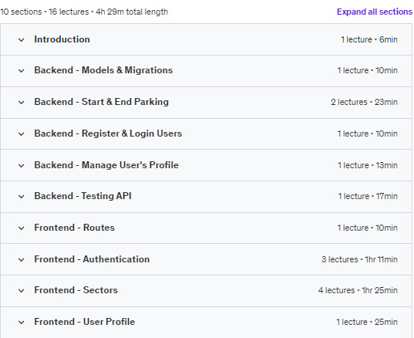Screen dimensions: 414x338
Task: Open the Introduction section title
Action: (x=62, y=39)
